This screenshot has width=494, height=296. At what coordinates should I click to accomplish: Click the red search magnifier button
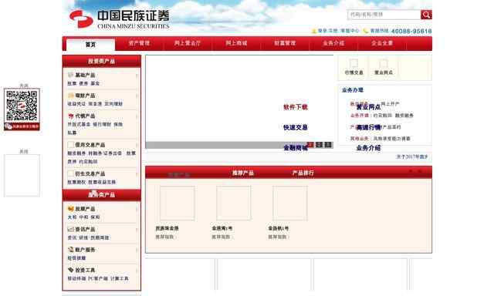[x=426, y=15]
